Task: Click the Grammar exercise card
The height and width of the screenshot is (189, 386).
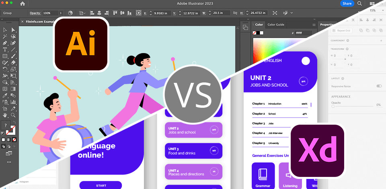Action: pyautogui.click(x=263, y=176)
